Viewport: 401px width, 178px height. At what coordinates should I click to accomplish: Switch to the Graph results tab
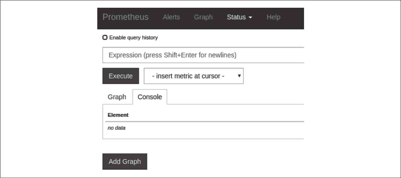117,97
